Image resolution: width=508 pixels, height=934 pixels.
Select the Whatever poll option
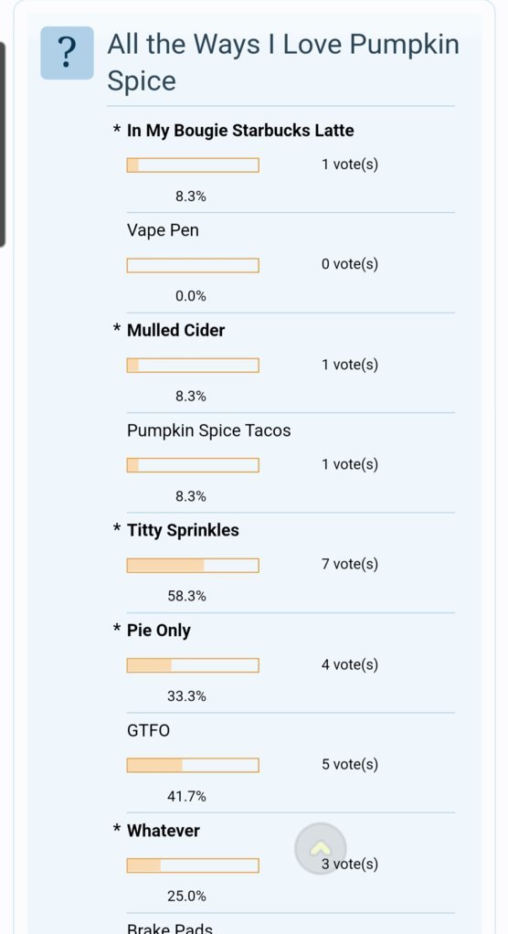click(x=164, y=831)
